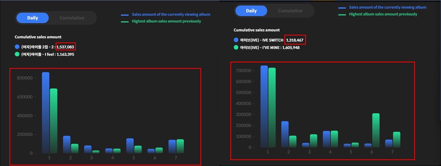Viewport: 441px width, 166px height.
Task: Click day 7 green bar in right chart
Action: pyautogui.click(x=396, y=139)
